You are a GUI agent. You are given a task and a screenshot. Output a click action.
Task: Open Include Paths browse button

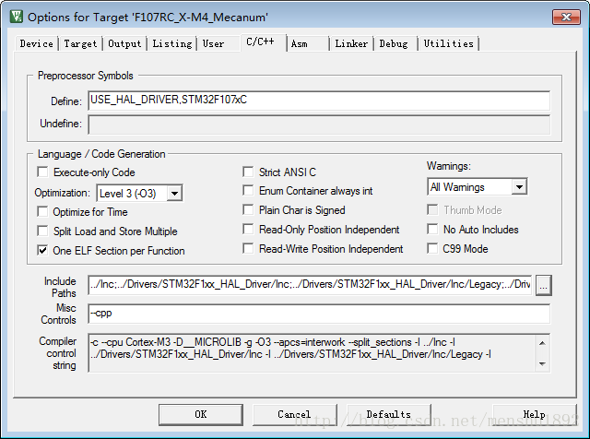pyautogui.click(x=543, y=286)
